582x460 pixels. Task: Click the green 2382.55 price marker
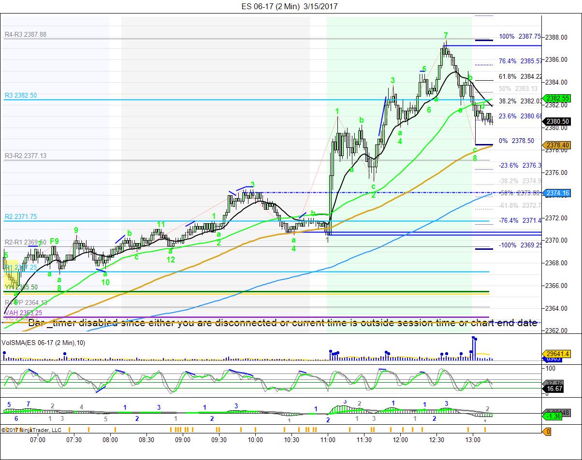[557, 98]
